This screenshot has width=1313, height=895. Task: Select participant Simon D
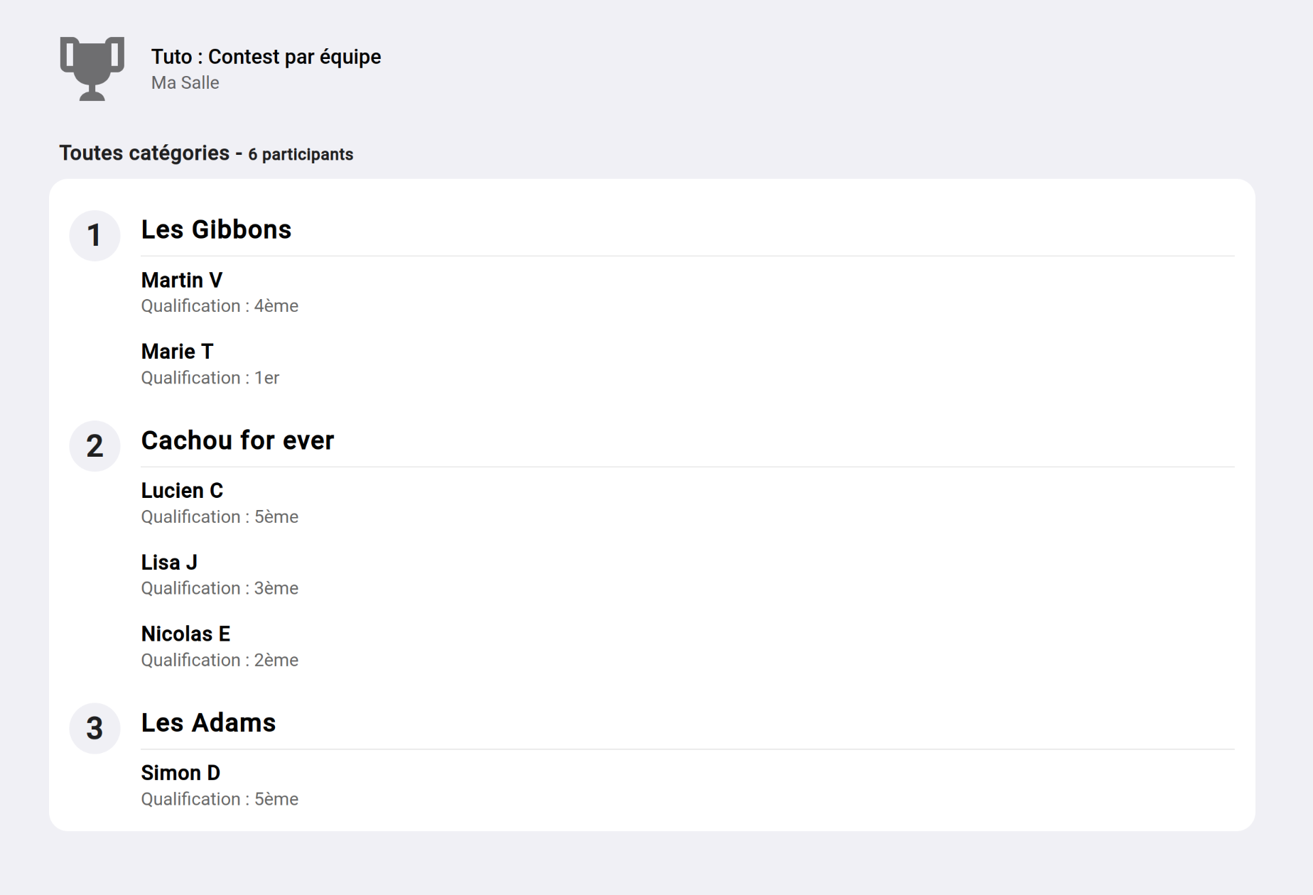[180, 773]
